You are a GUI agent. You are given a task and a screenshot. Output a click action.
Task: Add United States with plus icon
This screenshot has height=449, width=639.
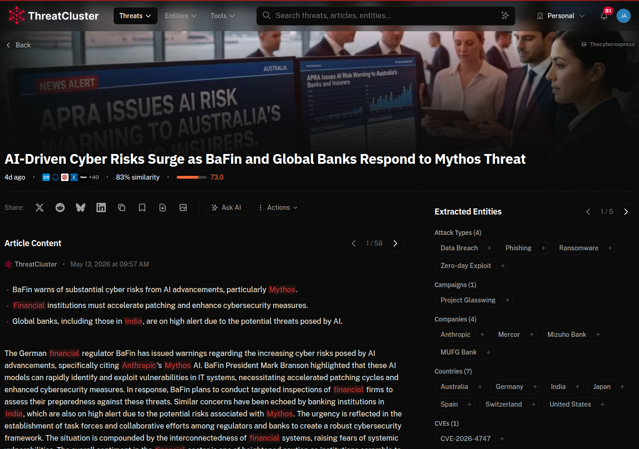[603, 404]
